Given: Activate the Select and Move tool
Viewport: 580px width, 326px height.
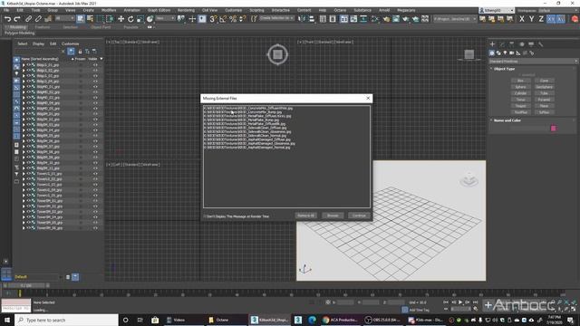Looking at the screenshot, I should pos(121,19).
